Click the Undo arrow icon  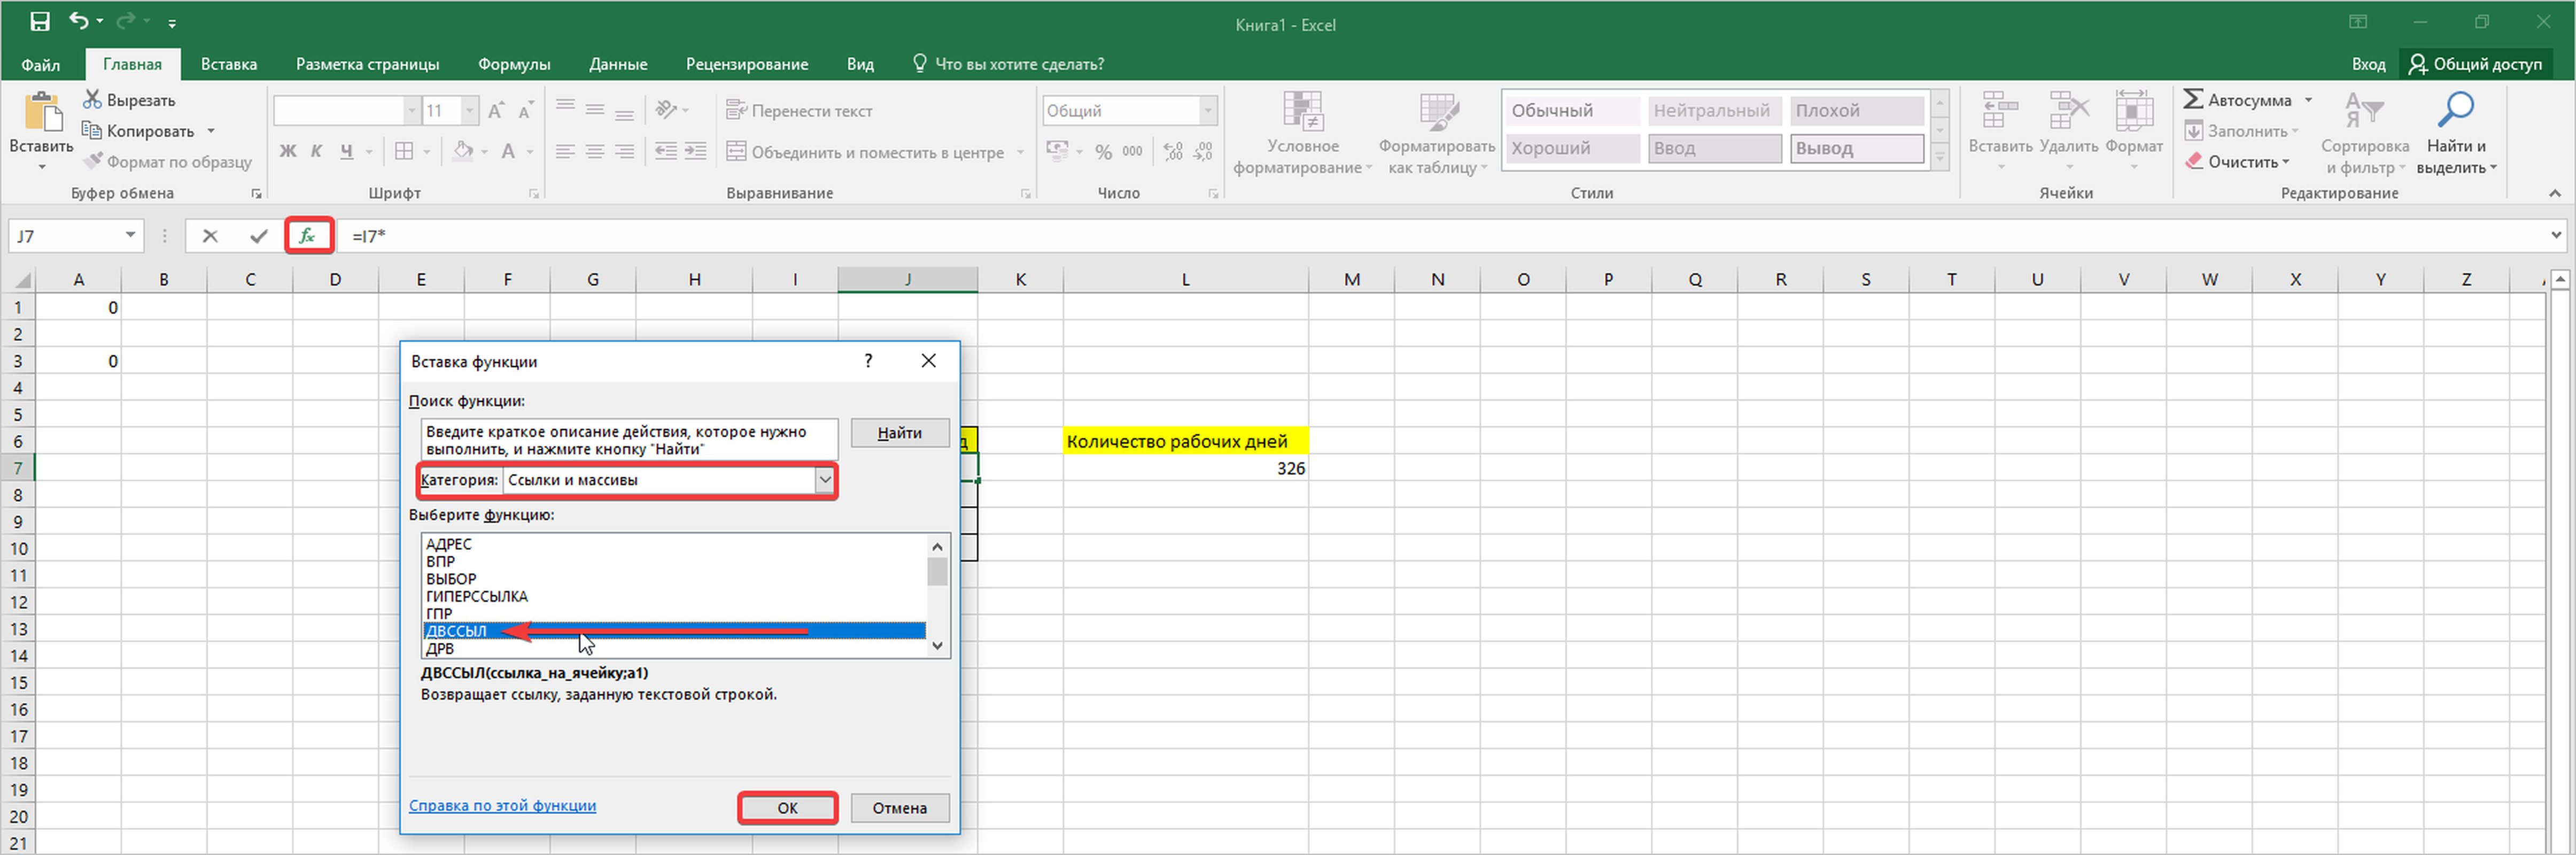[79, 21]
